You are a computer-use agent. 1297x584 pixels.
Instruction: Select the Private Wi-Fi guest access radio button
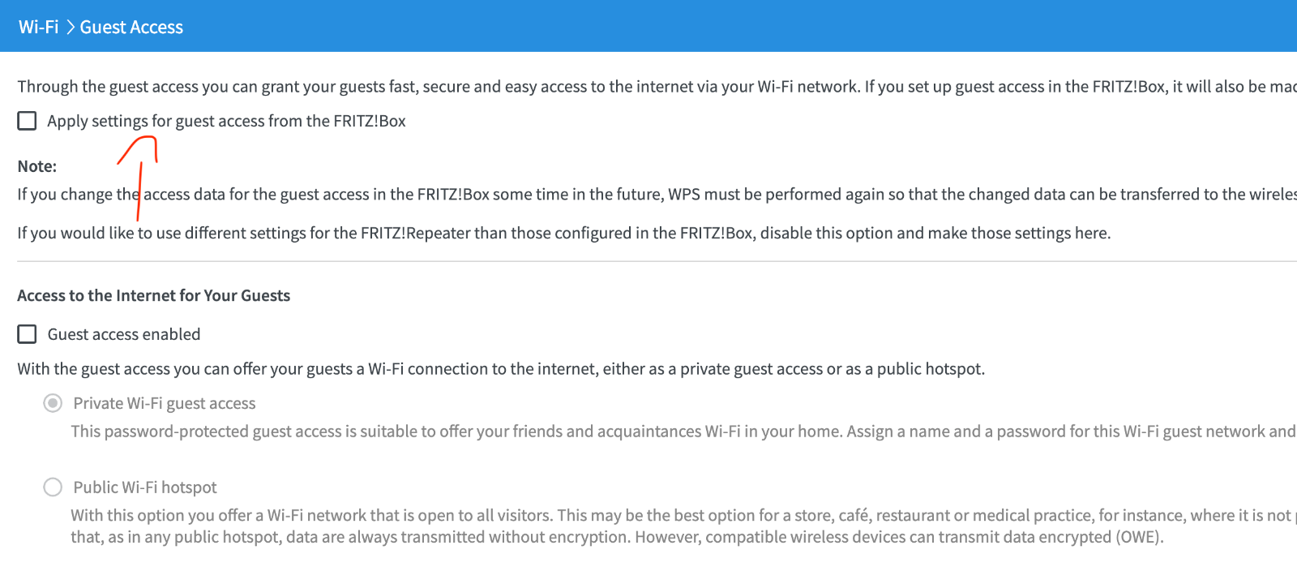pos(53,403)
